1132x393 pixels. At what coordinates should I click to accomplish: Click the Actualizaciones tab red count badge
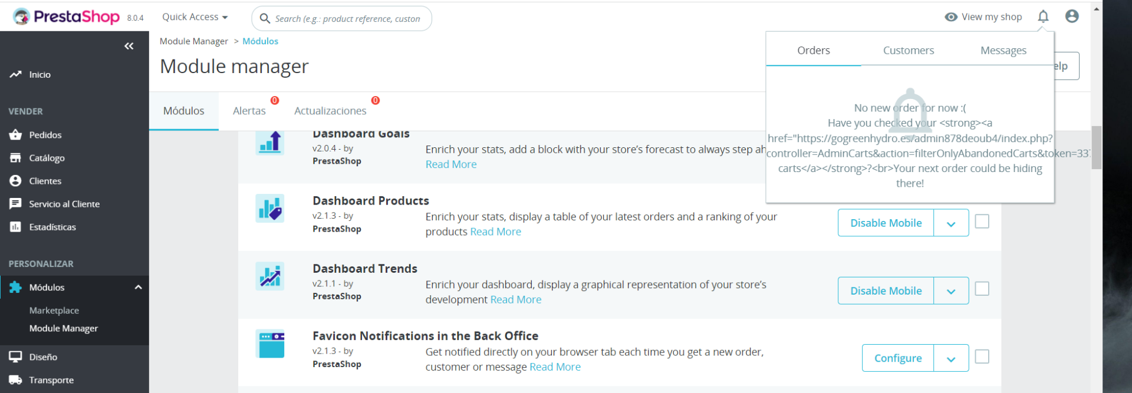coord(376,101)
